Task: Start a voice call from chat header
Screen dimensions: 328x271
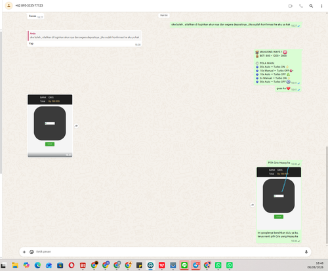Action: coord(301,6)
